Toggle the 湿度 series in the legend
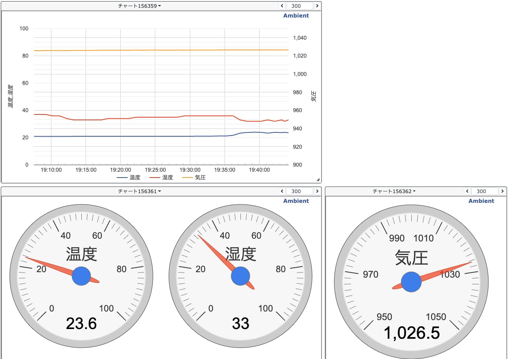 (161, 178)
